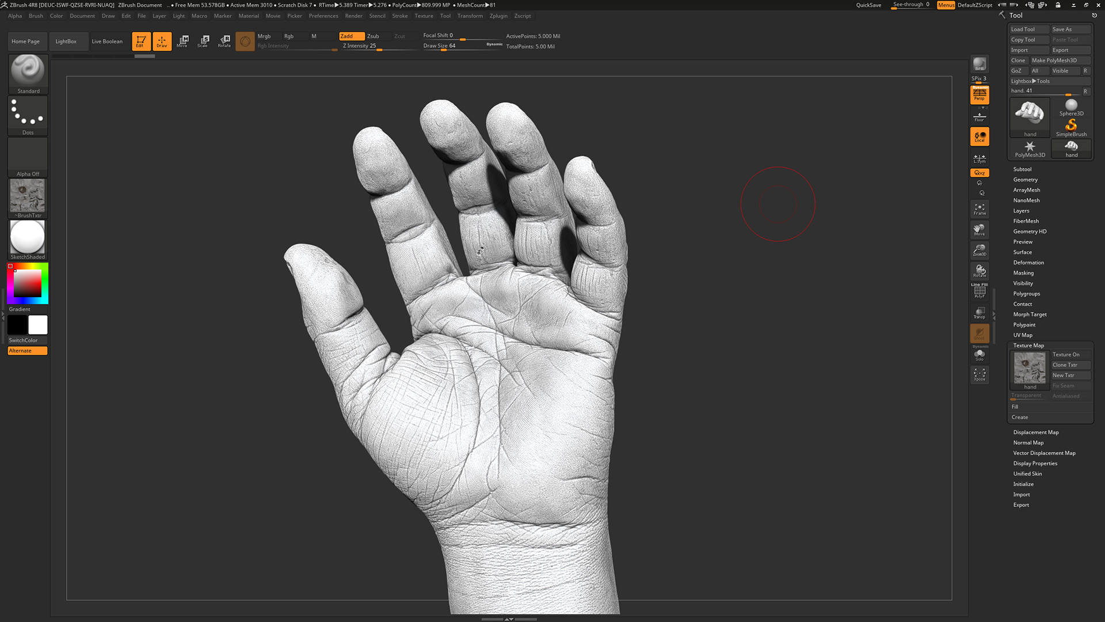Expand the Deformation section

(x=1028, y=263)
